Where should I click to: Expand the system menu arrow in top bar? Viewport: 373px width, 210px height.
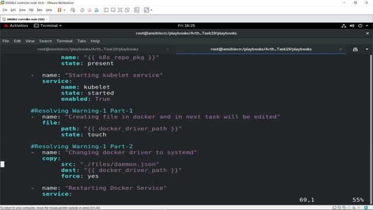pyautogui.click(x=367, y=26)
